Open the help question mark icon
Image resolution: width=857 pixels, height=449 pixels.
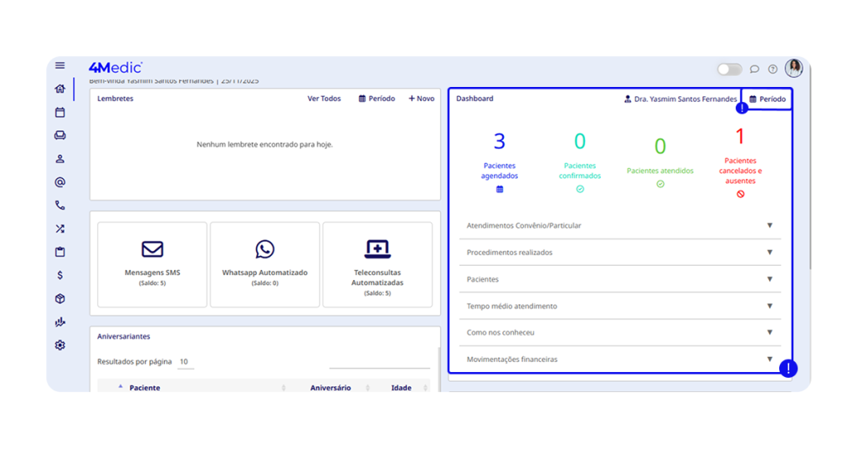[772, 69]
